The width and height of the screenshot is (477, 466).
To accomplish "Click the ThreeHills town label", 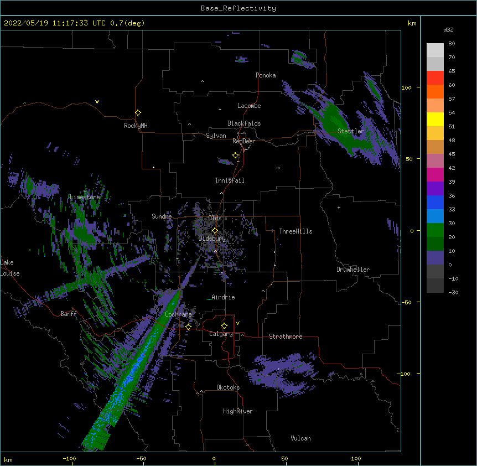I will (x=295, y=231).
